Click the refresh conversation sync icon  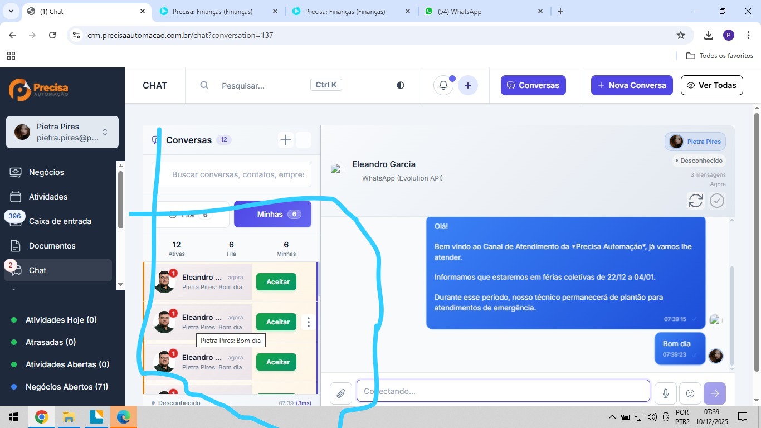point(695,201)
